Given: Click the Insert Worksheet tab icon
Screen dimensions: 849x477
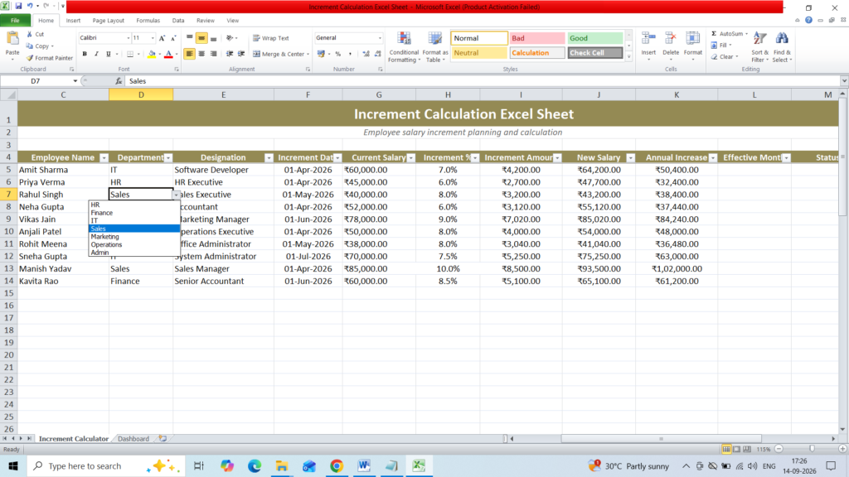Looking at the screenshot, I should [x=163, y=439].
